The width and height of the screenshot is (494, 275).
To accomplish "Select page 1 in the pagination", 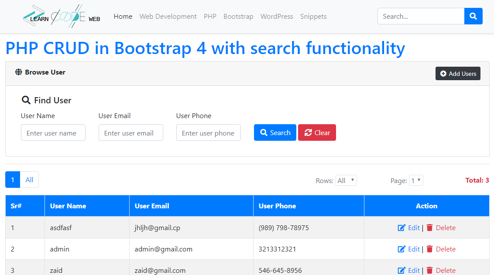I will click(13, 180).
